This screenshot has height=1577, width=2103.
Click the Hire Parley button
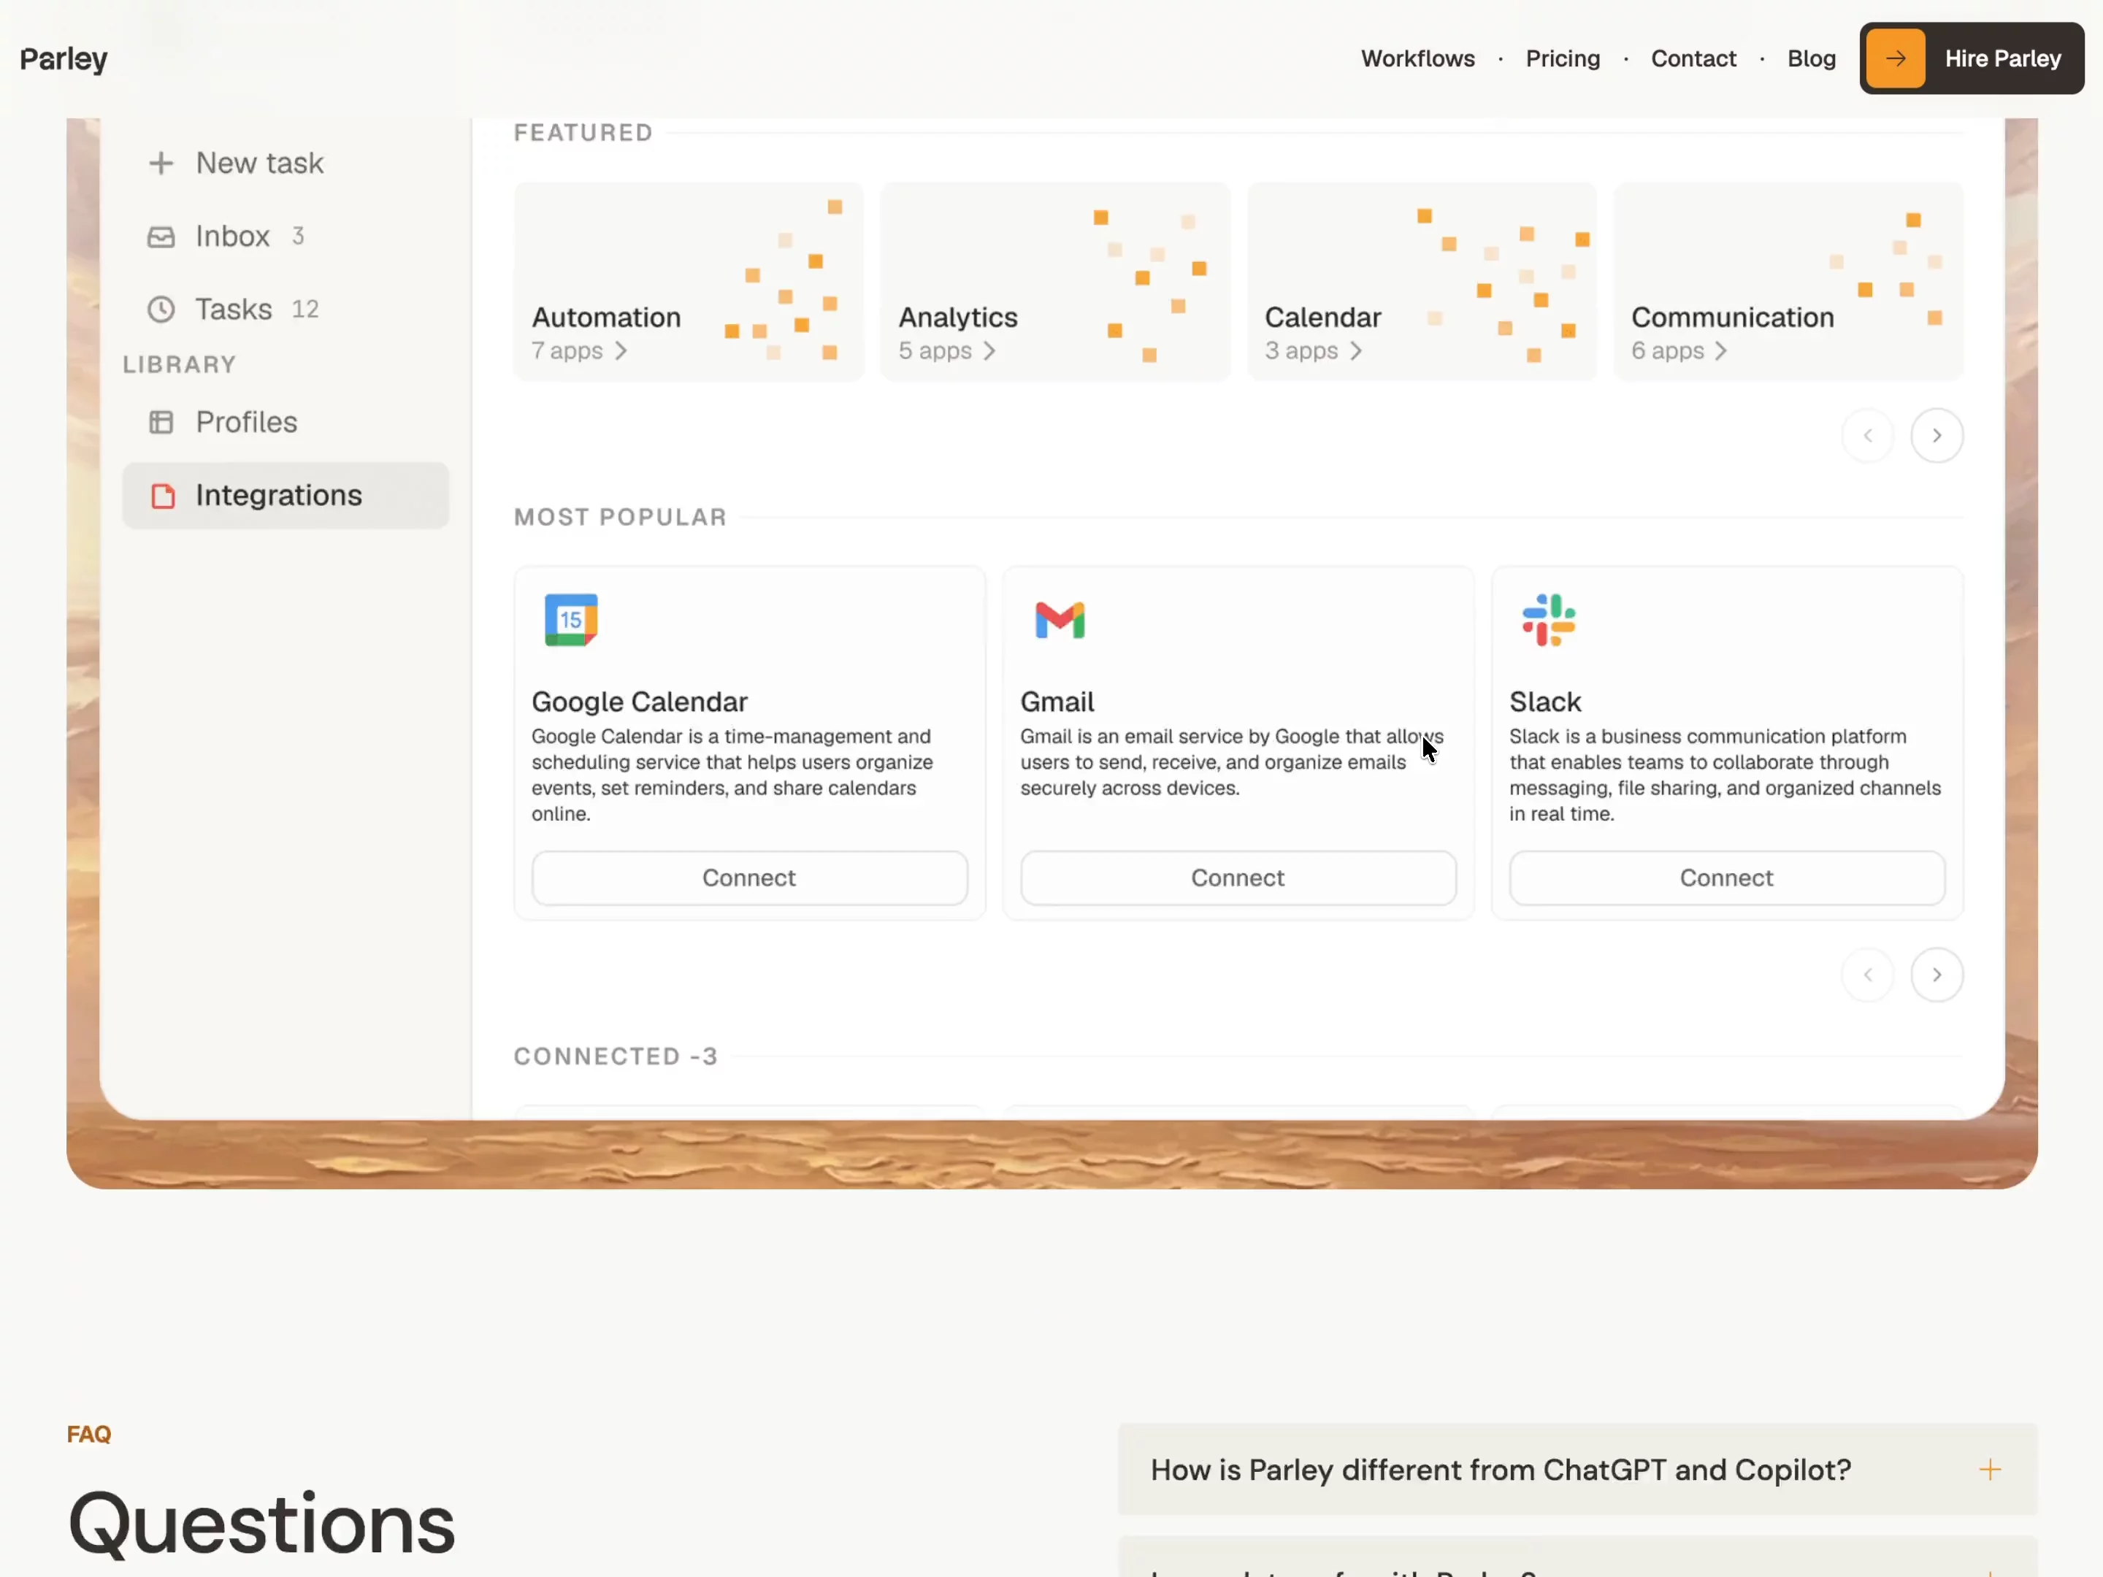1972,59
